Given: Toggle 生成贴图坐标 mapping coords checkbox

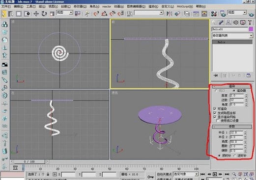Looking at the screenshot, I should pos(215,113).
